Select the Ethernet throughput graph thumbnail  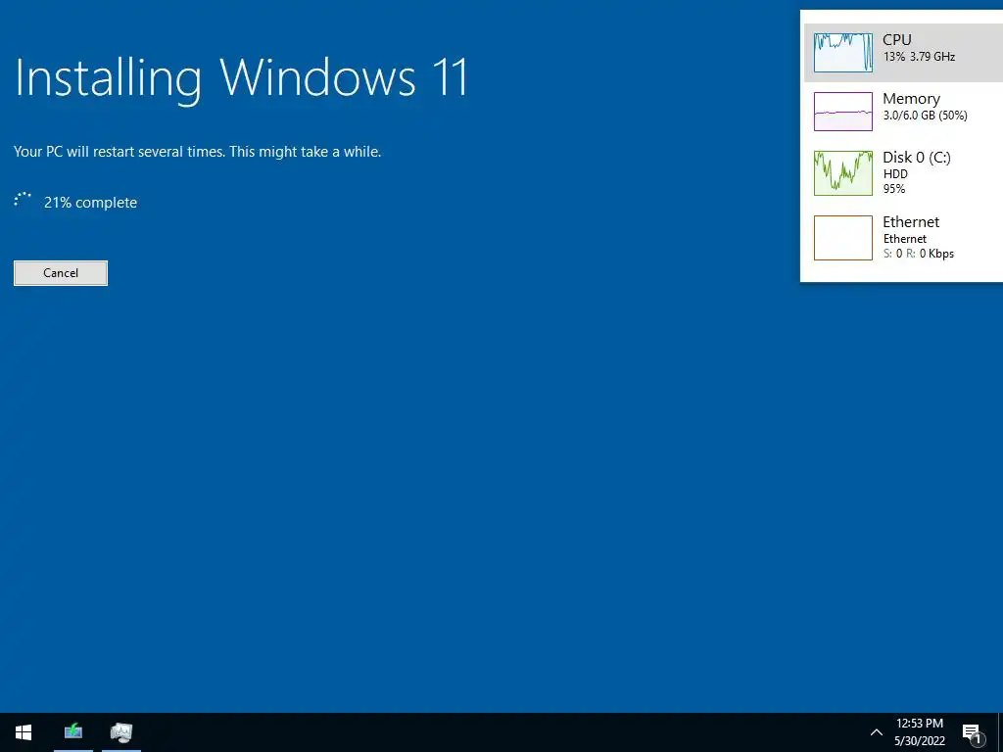pyautogui.click(x=843, y=238)
